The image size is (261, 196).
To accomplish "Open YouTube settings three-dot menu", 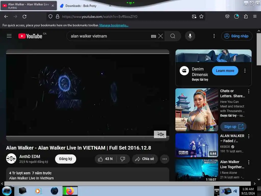I will coord(214,36).
